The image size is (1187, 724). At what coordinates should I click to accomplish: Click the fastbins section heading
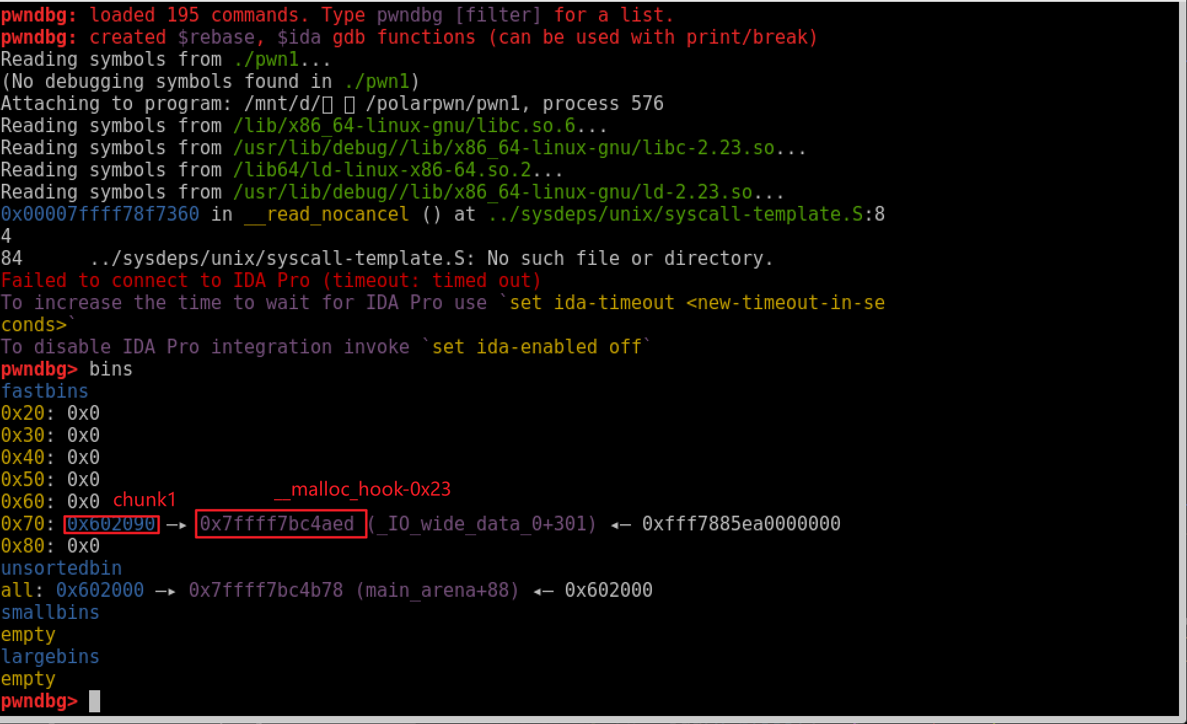click(x=45, y=391)
